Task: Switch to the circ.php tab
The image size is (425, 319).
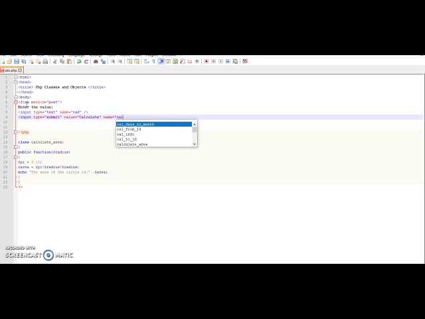Action: (11, 70)
